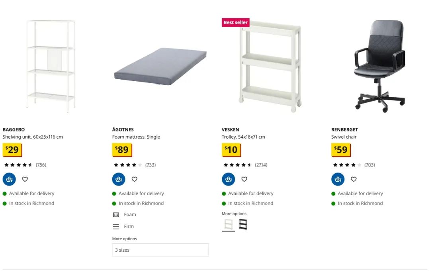
Task: Add RENBERGET swivel chair to cart
Action: [x=338, y=179]
